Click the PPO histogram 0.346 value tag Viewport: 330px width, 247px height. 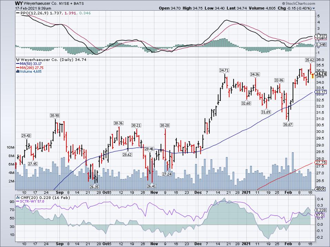click(x=321, y=44)
